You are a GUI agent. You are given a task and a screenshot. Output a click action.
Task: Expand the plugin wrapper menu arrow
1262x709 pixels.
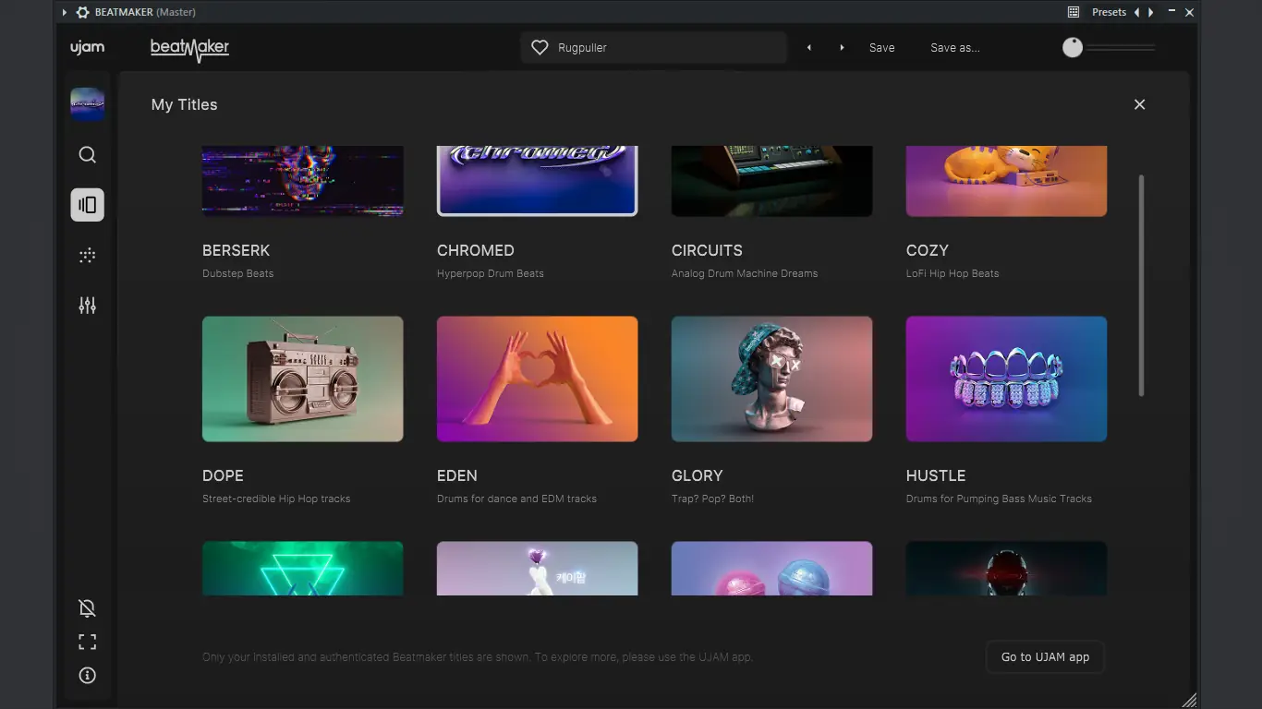64,12
